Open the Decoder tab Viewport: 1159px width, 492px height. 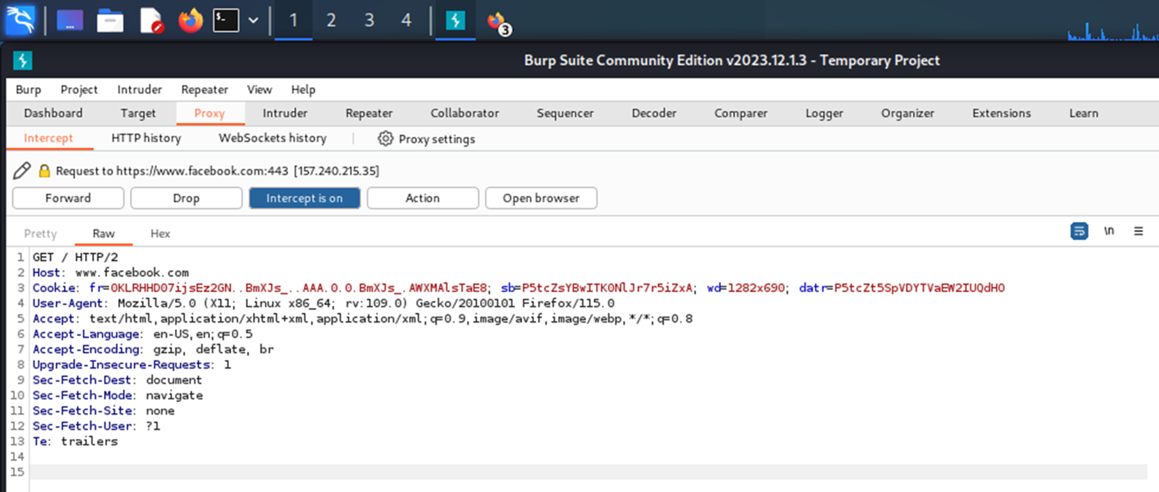click(654, 113)
